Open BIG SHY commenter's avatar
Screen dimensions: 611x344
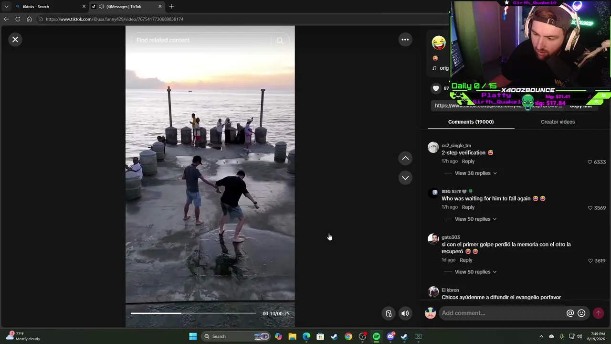coord(434,193)
